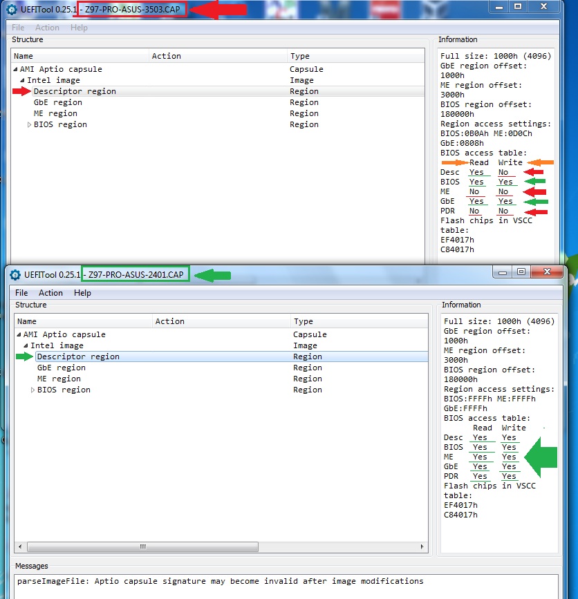578x599 pixels.
Task: Click 'EF4017h' in 3503.CAP information panel
Action: coord(457,240)
